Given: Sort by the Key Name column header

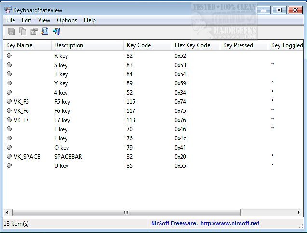Looking at the screenshot, I should coord(27,45).
